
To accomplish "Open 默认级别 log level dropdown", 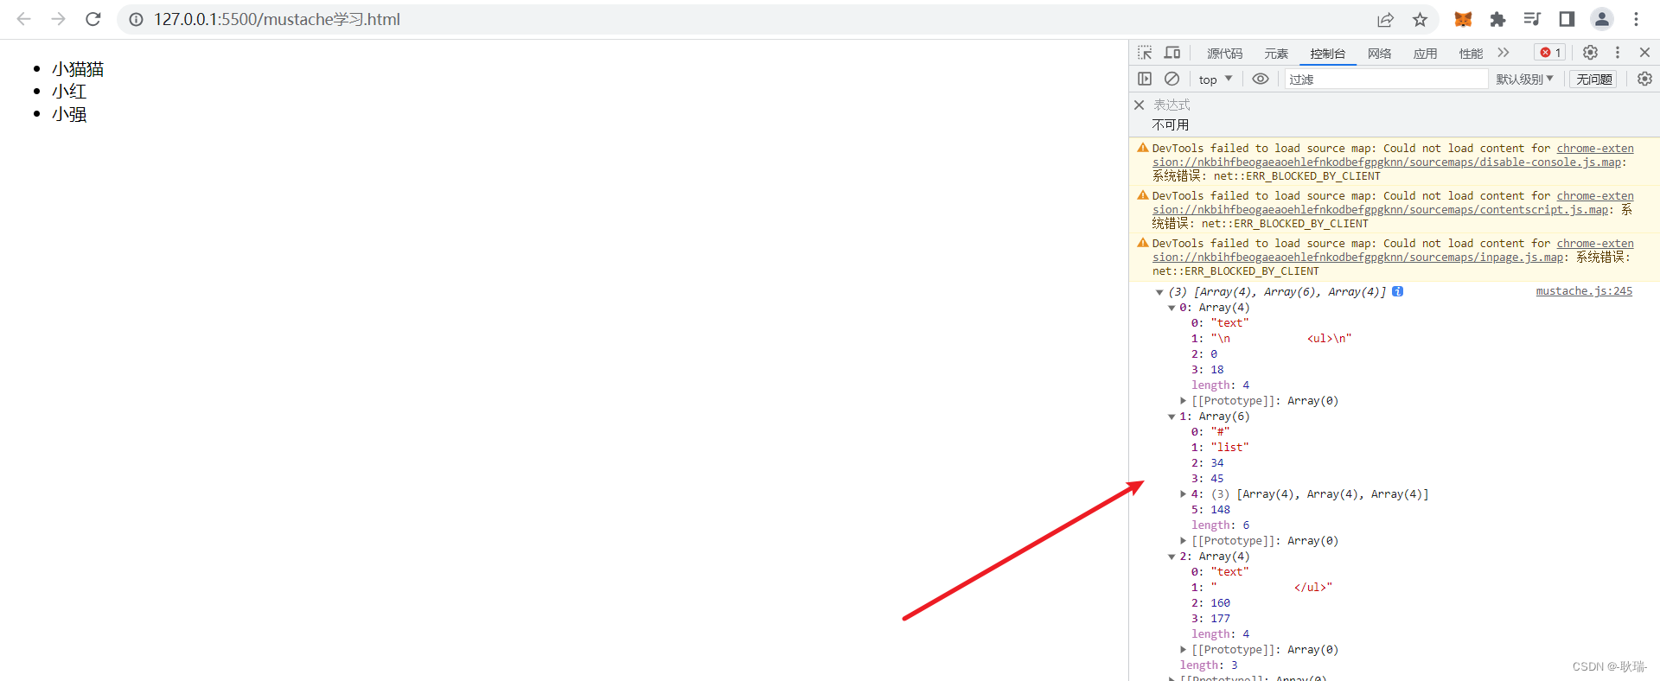I will click(1525, 79).
